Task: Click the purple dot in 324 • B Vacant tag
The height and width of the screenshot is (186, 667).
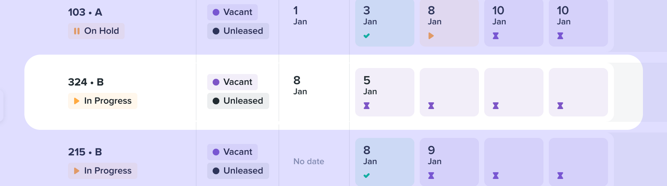Action: click(216, 82)
